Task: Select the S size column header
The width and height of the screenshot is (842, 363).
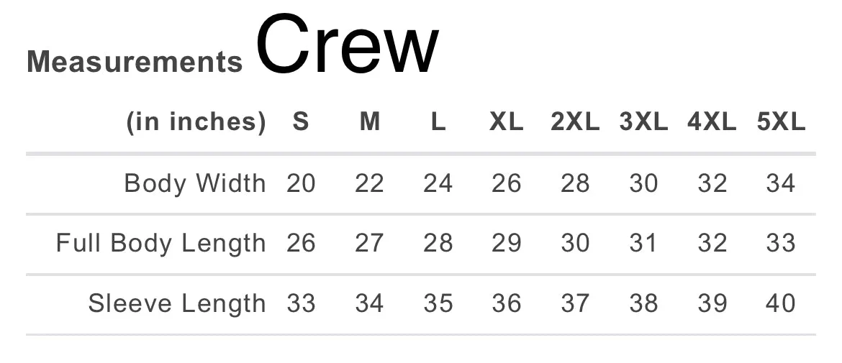Action: [301, 121]
